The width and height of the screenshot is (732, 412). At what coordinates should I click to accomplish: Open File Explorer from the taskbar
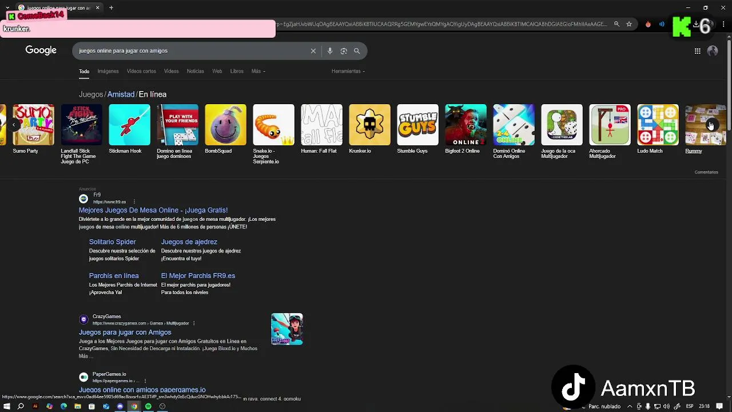point(78,406)
